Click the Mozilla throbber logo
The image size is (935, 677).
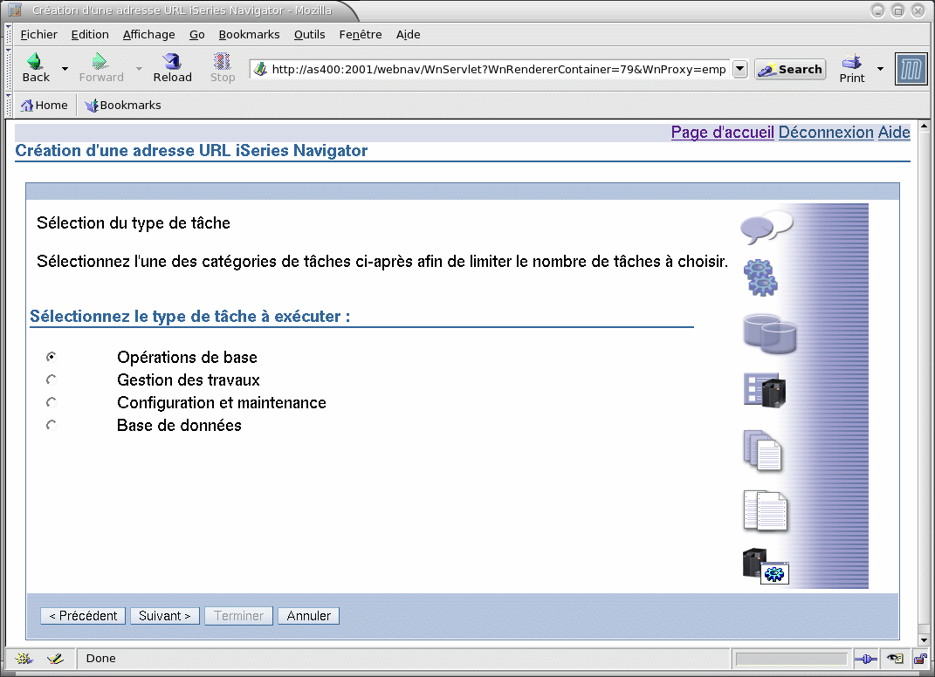(x=911, y=69)
